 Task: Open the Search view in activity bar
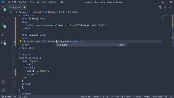4,17
